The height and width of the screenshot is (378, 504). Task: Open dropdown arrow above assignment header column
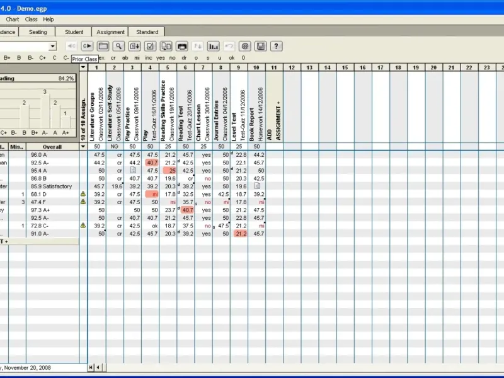click(x=83, y=67)
